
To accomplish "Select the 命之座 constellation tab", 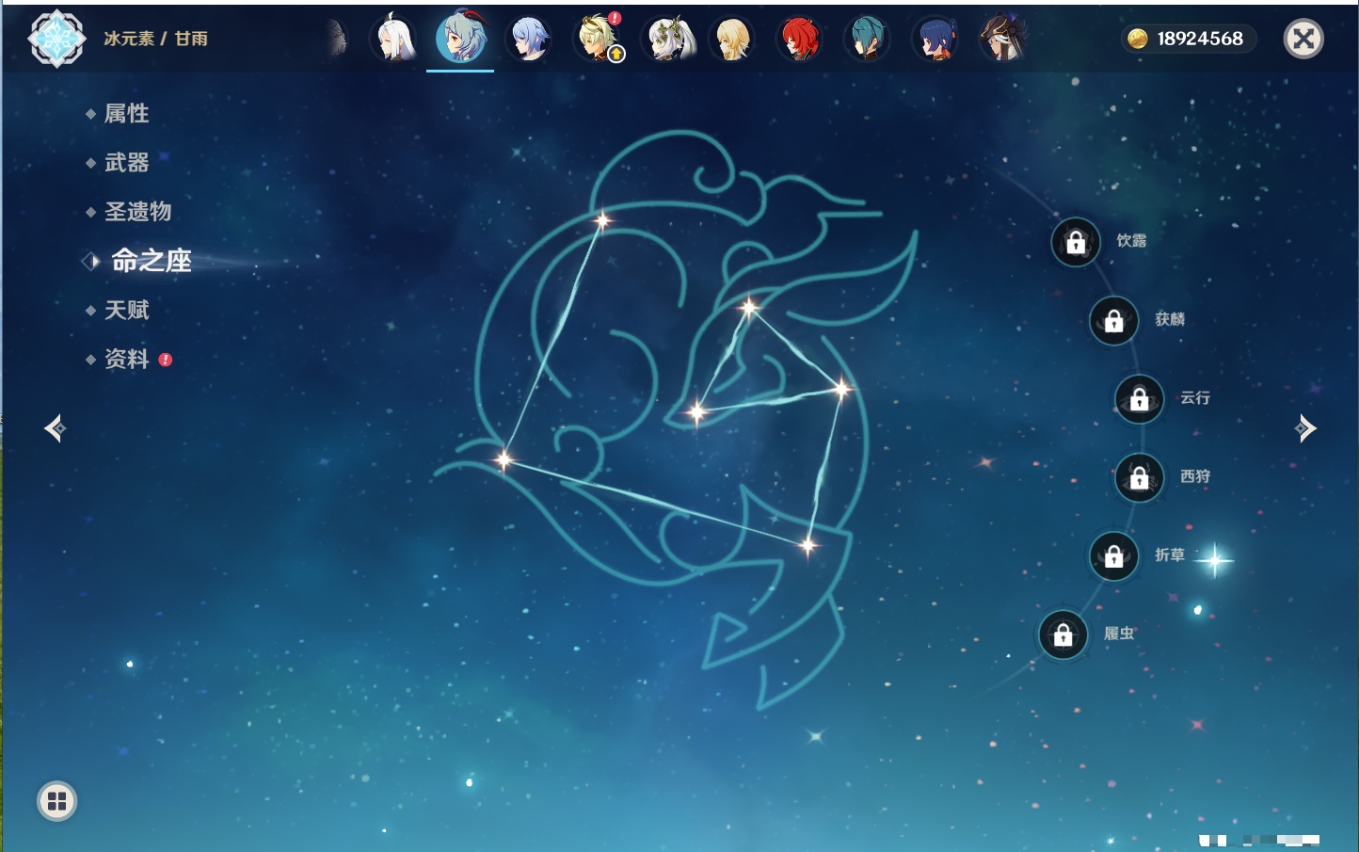I will click(x=151, y=261).
